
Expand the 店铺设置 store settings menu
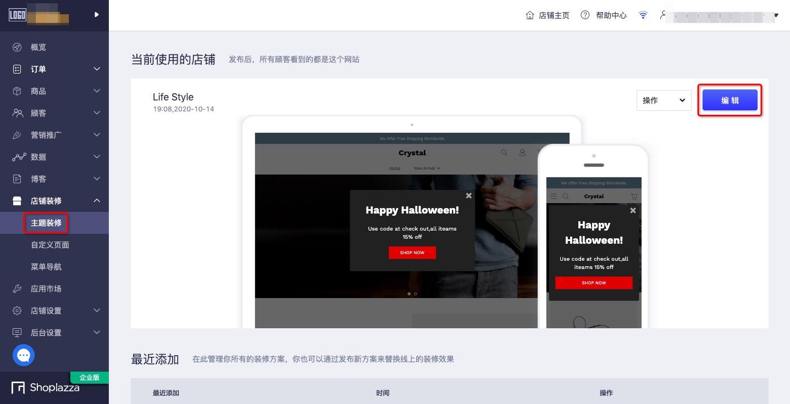pos(46,311)
